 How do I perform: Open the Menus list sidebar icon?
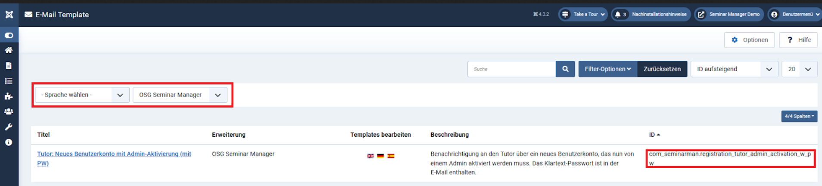coord(9,81)
